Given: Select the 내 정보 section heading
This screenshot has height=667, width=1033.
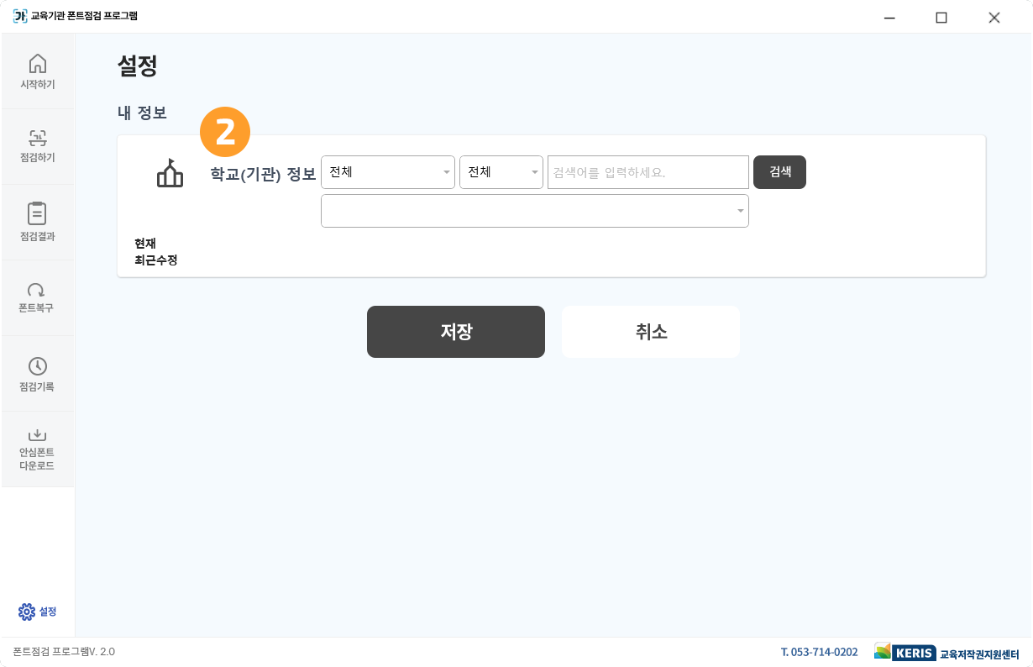Looking at the screenshot, I should 143,112.
